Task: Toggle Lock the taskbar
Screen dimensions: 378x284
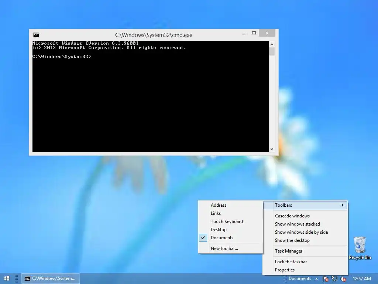Action: pyautogui.click(x=305, y=262)
